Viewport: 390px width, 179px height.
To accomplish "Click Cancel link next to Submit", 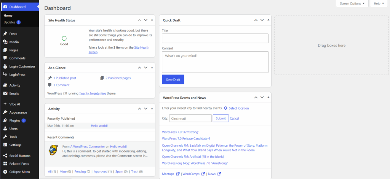I will click(234, 119).
